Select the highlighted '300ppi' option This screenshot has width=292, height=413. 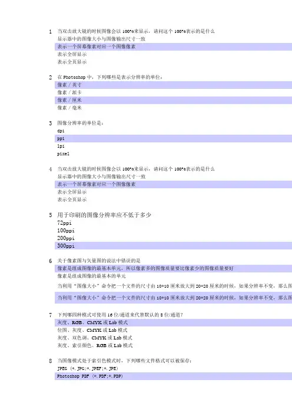coord(174,246)
